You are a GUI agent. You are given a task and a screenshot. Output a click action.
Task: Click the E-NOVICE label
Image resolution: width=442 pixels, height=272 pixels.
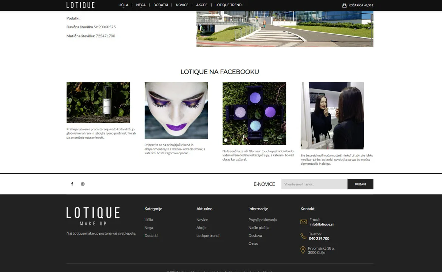click(264, 184)
